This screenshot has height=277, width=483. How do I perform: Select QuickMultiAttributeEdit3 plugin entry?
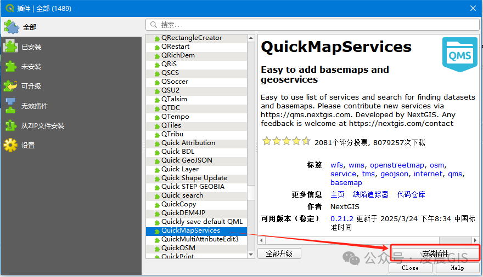click(196, 239)
